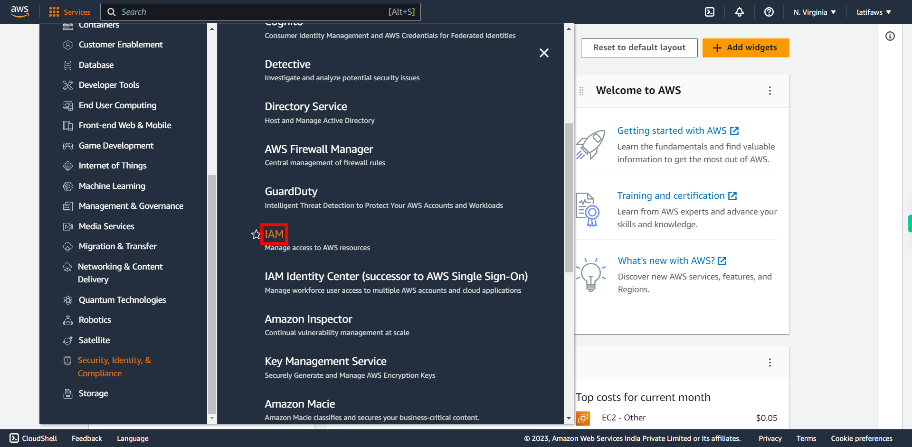Click the Database category icon
This screenshot has width=912, height=447.
tap(68, 65)
